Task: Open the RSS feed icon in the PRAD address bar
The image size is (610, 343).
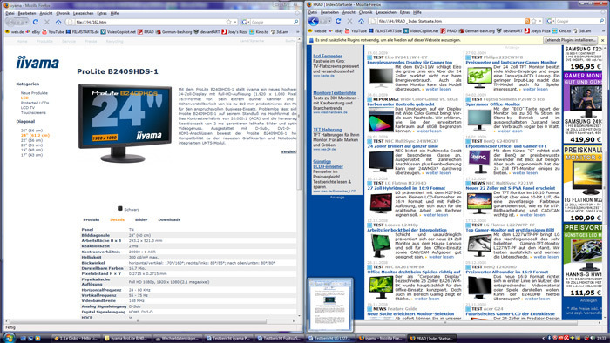Action: pos(527,21)
